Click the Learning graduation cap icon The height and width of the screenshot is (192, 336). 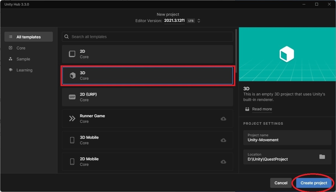[11, 70]
